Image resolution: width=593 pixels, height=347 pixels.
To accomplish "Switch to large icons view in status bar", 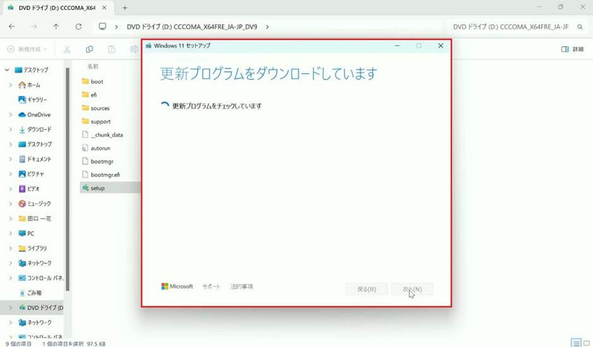I will point(586,343).
